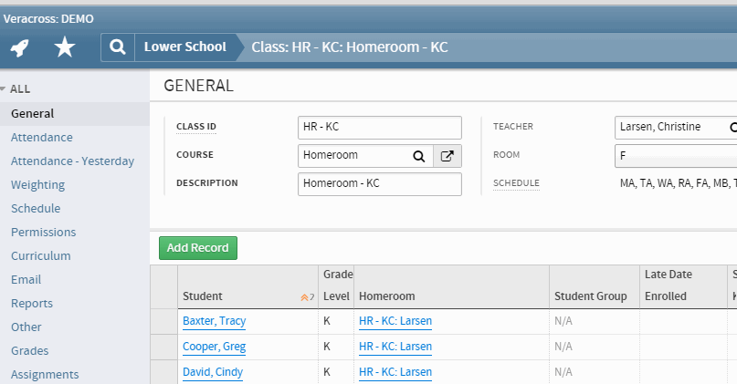
Task: Open the Attendance sidebar item
Action: click(42, 137)
